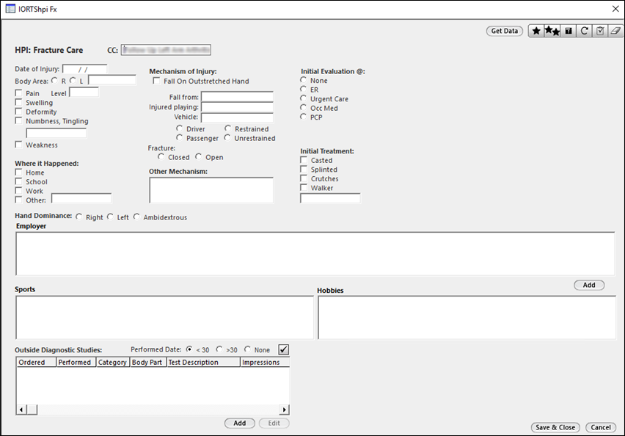The image size is (625, 436).
Task: Click the Fall from input field
Action: pos(237,97)
